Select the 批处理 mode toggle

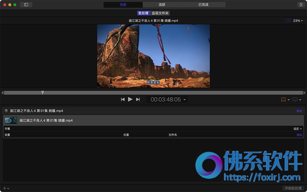click(143, 13)
